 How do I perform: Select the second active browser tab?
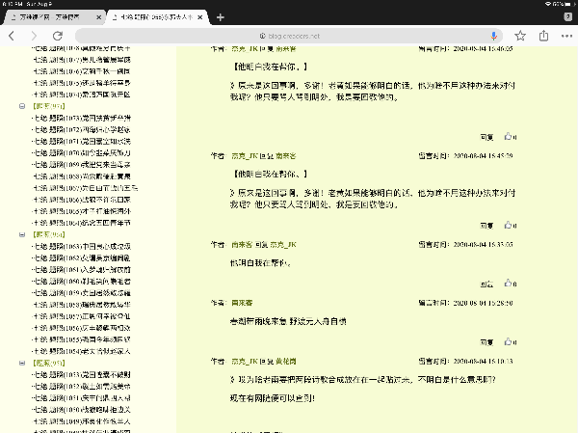pyautogui.click(x=159, y=17)
